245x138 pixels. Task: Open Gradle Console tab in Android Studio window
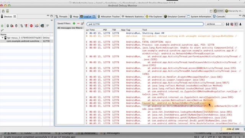tap(228, 133)
